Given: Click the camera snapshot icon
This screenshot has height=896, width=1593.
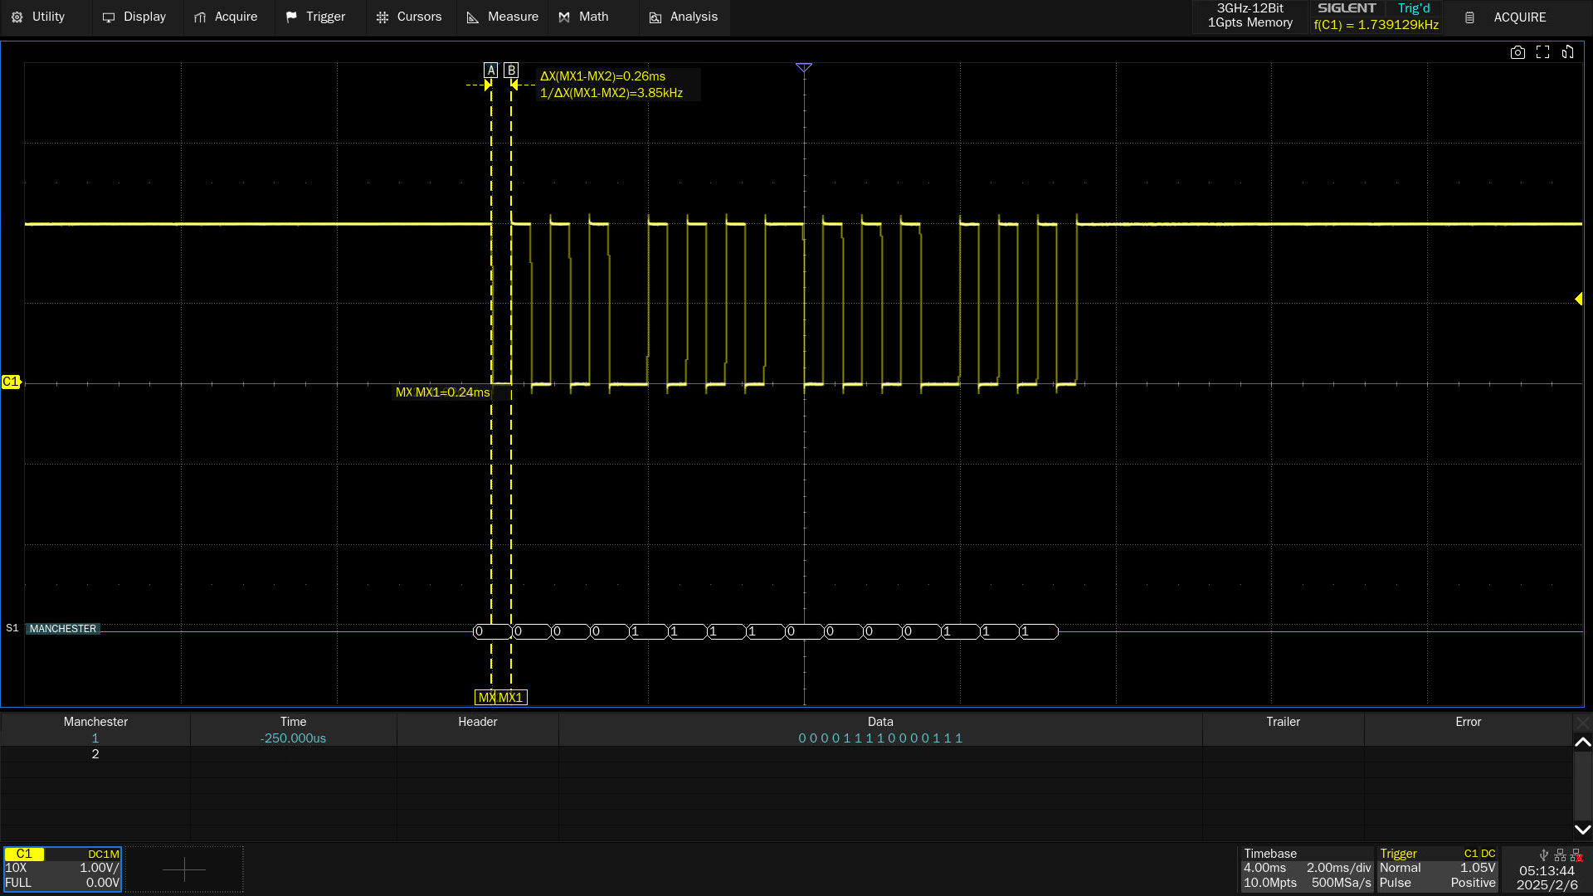Looking at the screenshot, I should point(1517,52).
